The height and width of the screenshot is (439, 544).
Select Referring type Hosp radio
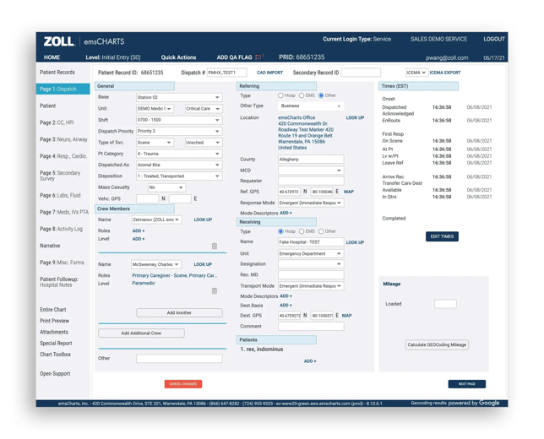[x=280, y=95]
